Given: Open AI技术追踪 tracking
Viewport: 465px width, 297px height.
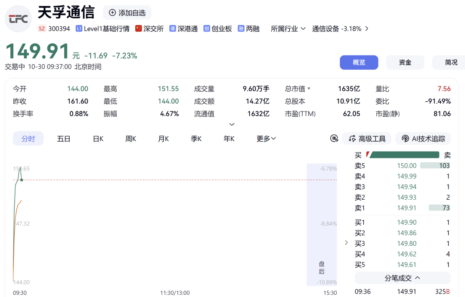Looking at the screenshot, I should coord(423,139).
